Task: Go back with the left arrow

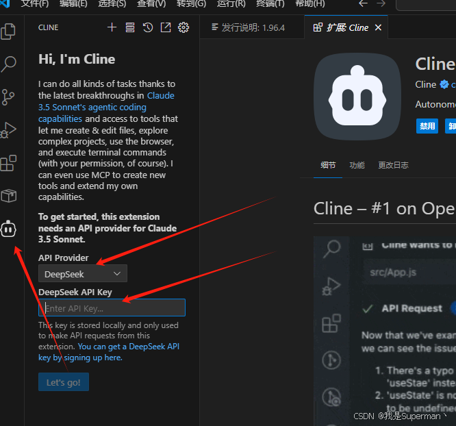Action: (x=364, y=3)
